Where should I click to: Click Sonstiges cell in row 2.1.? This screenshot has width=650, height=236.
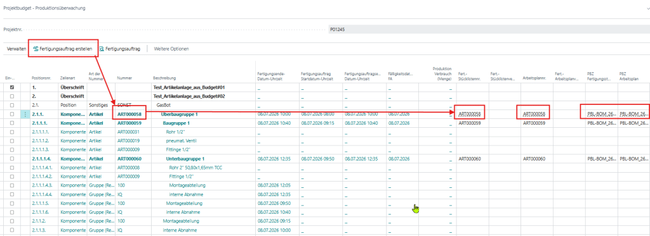click(x=98, y=106)
